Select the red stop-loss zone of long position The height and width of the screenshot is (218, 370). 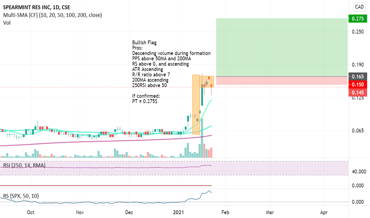(282, 80)
